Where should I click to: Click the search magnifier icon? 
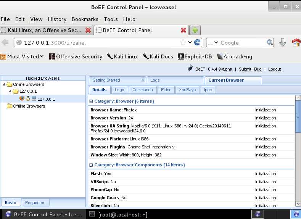tap(270, 42)
